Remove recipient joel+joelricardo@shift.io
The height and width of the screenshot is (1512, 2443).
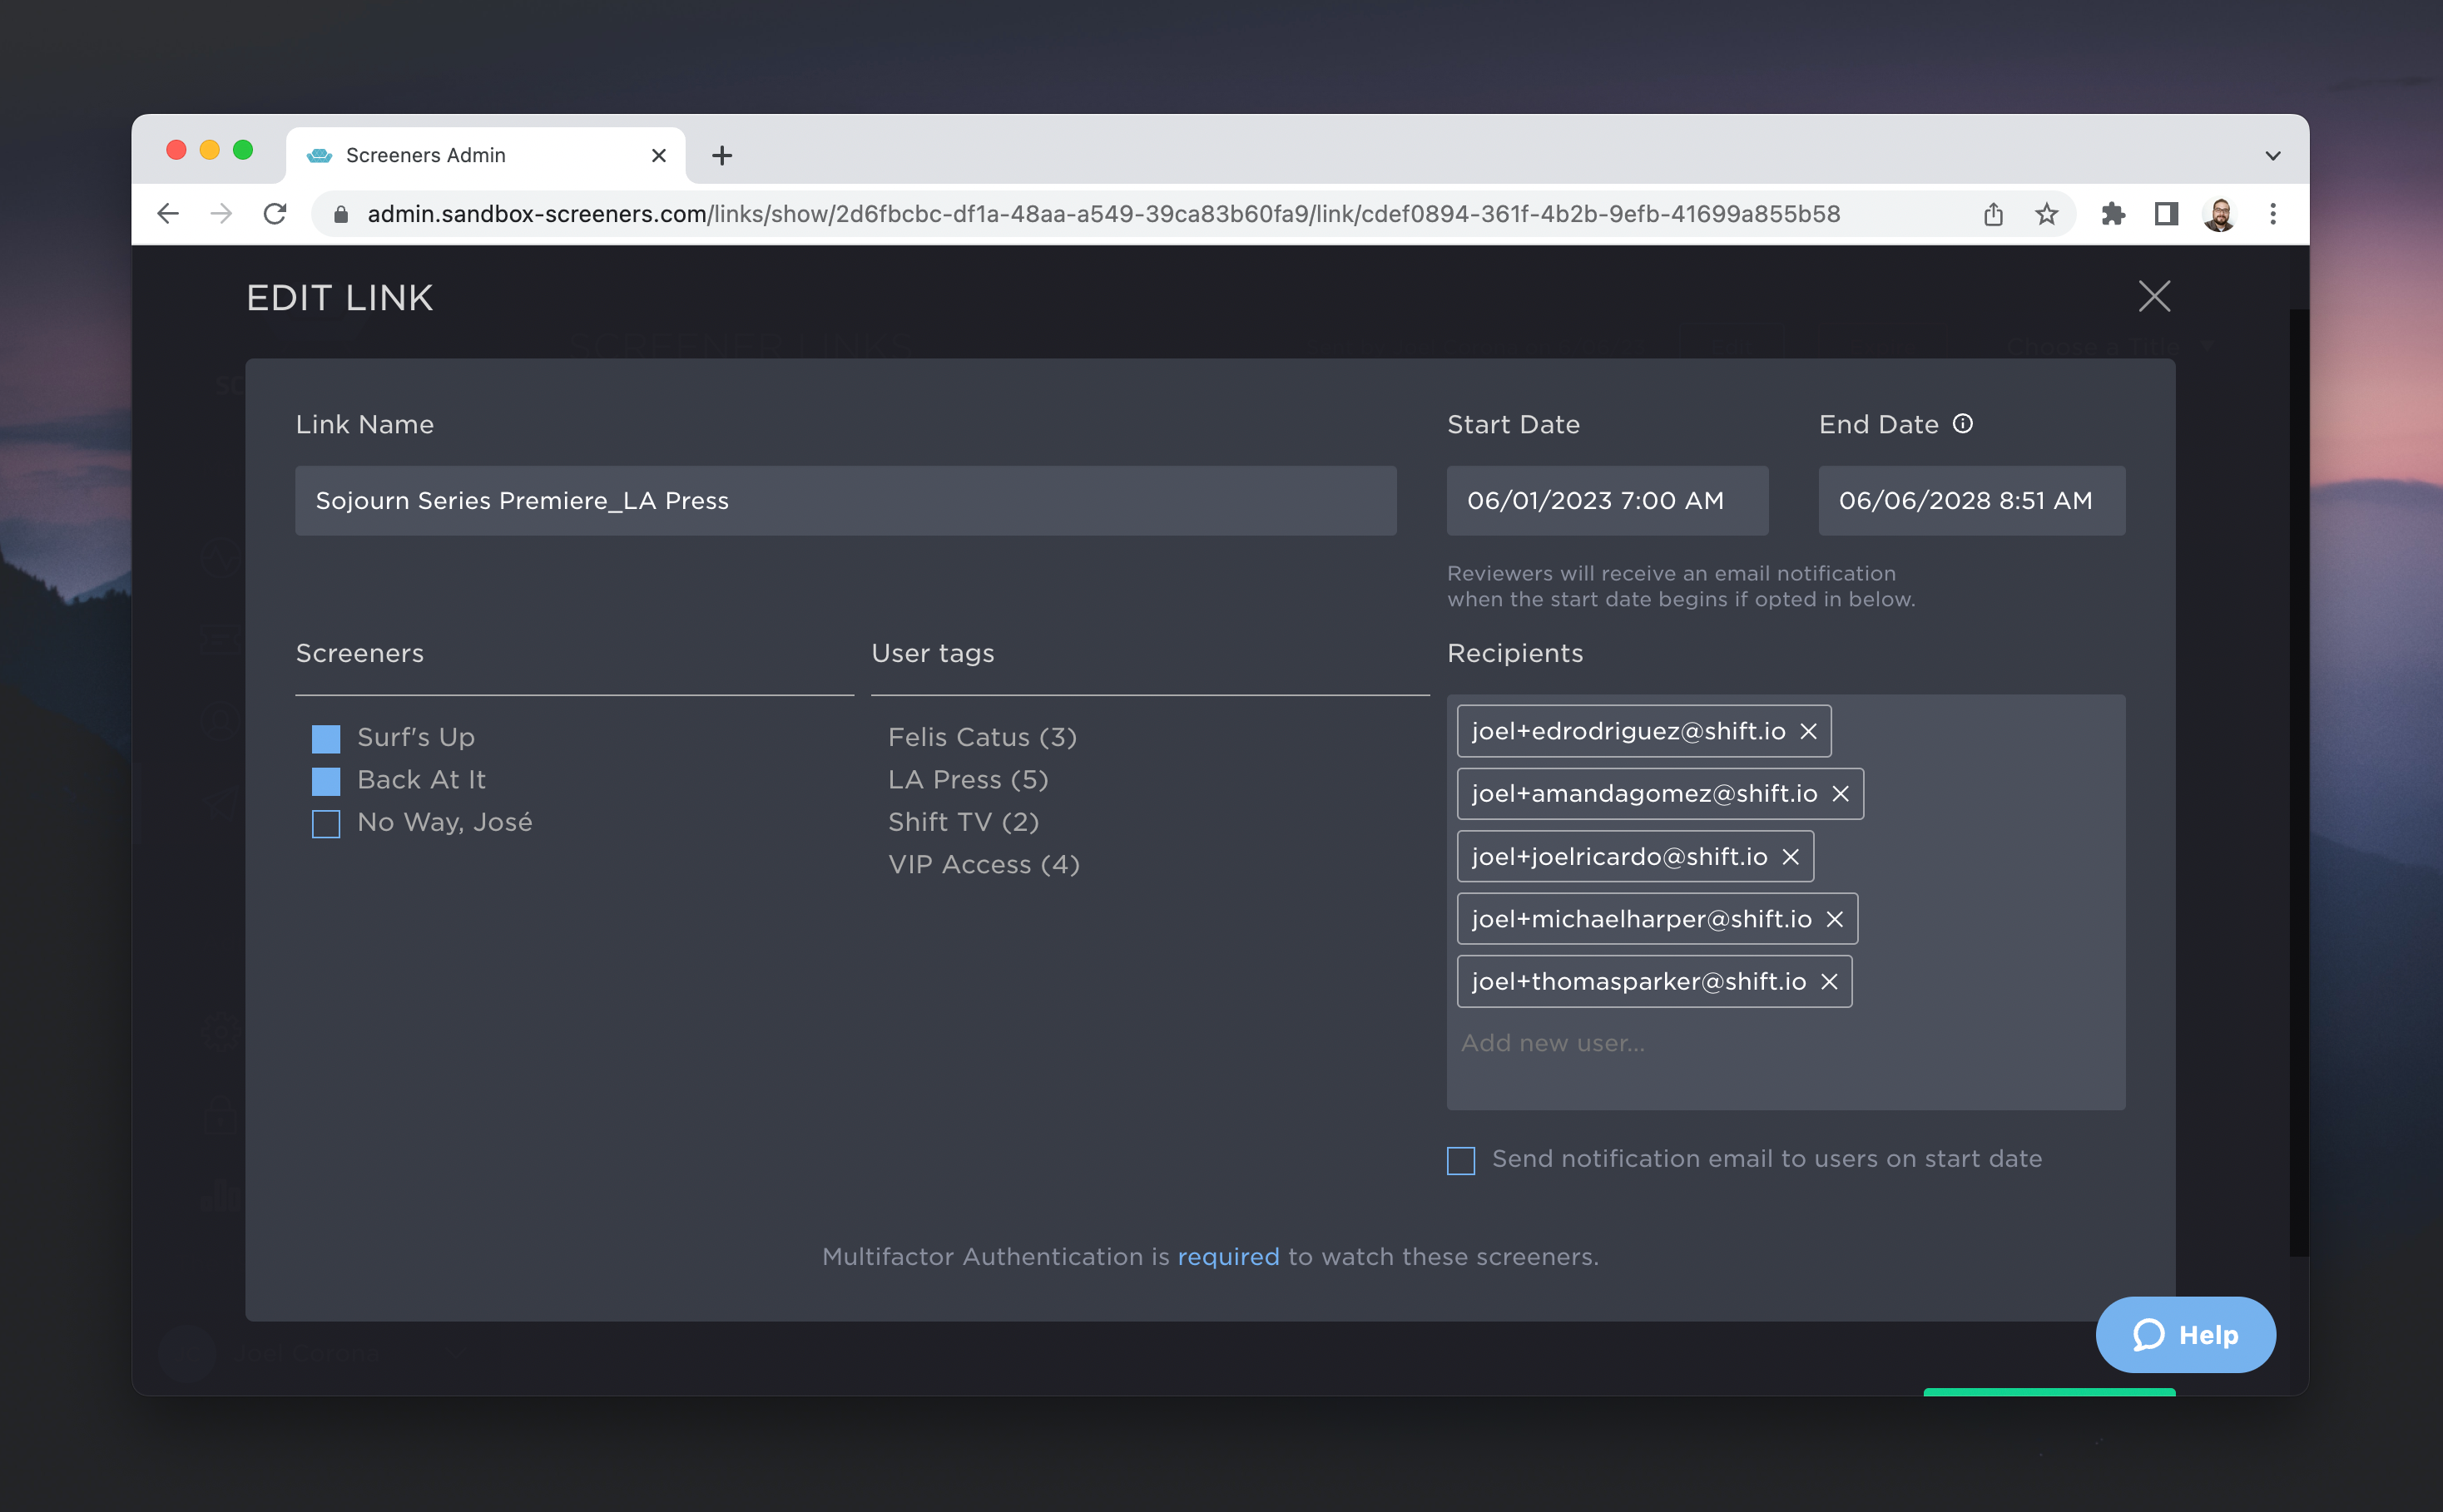coord(1790,857)
